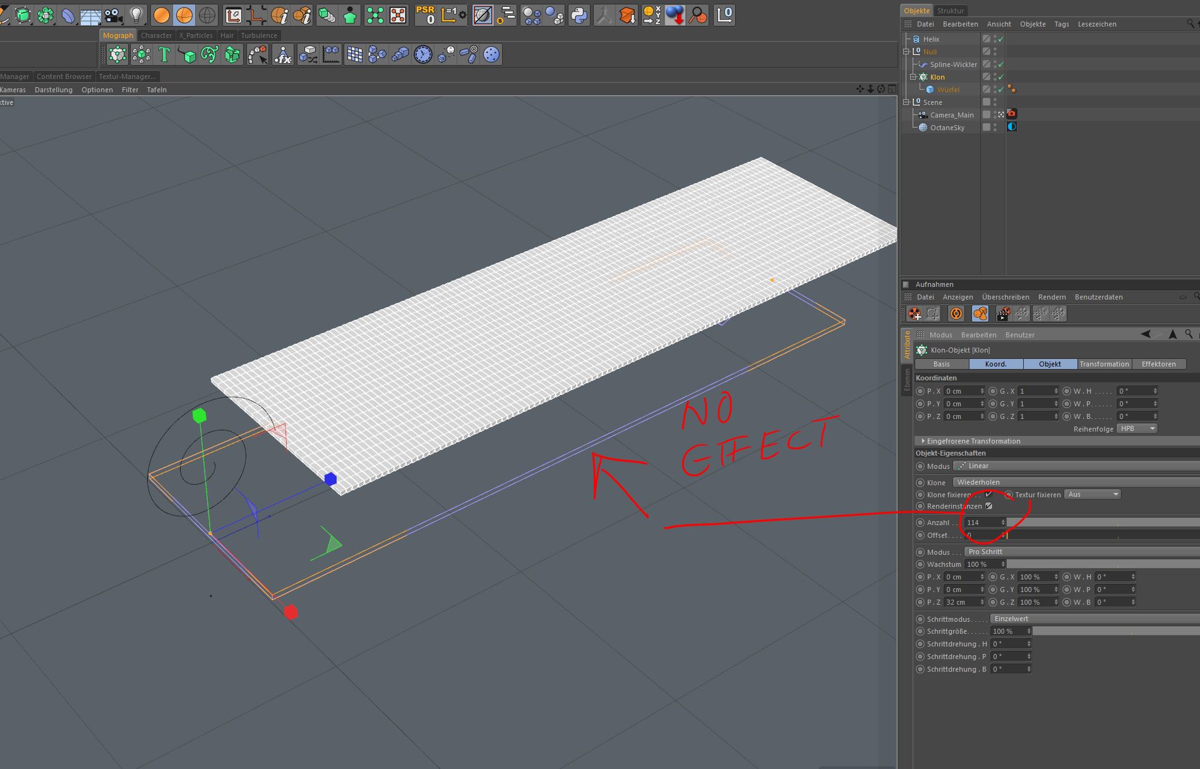Click the Octane camera tag on Camera_Main
1200x769 pixels.
click(1012, 114)
